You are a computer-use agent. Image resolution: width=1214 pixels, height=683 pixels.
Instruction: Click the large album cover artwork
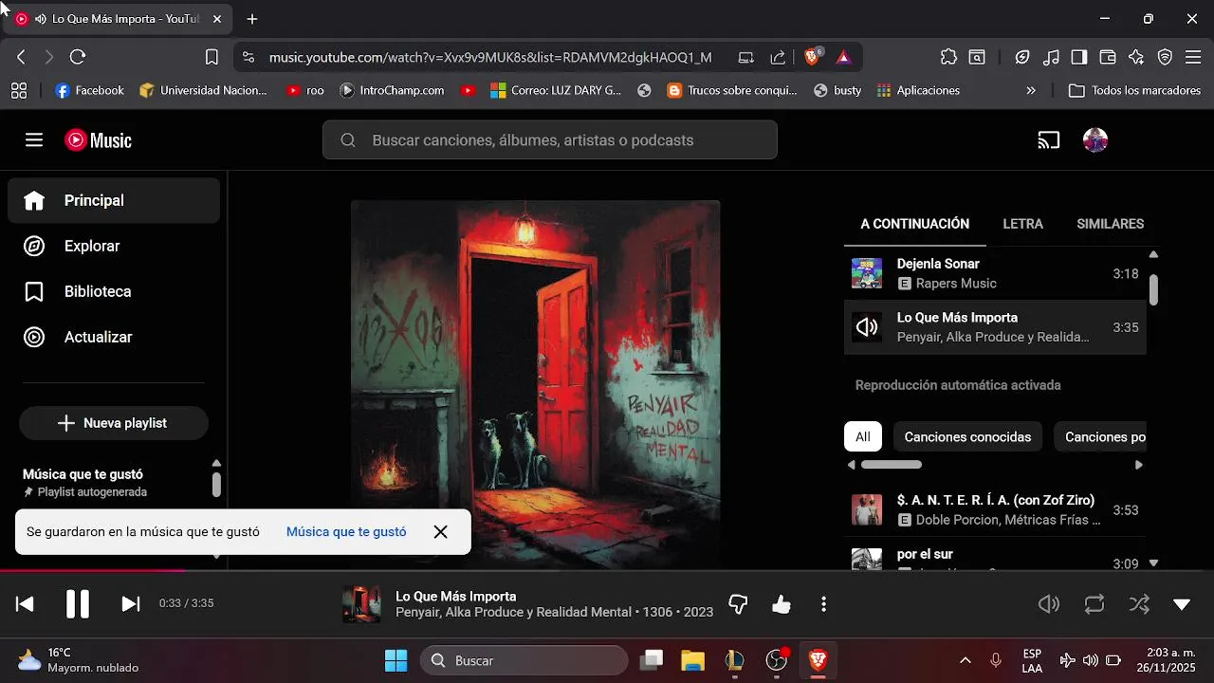click(x=536, y=384)
